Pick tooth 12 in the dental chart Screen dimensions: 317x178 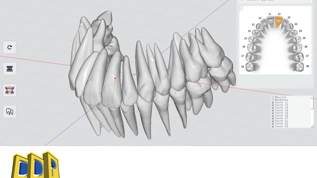coord(264,23)
